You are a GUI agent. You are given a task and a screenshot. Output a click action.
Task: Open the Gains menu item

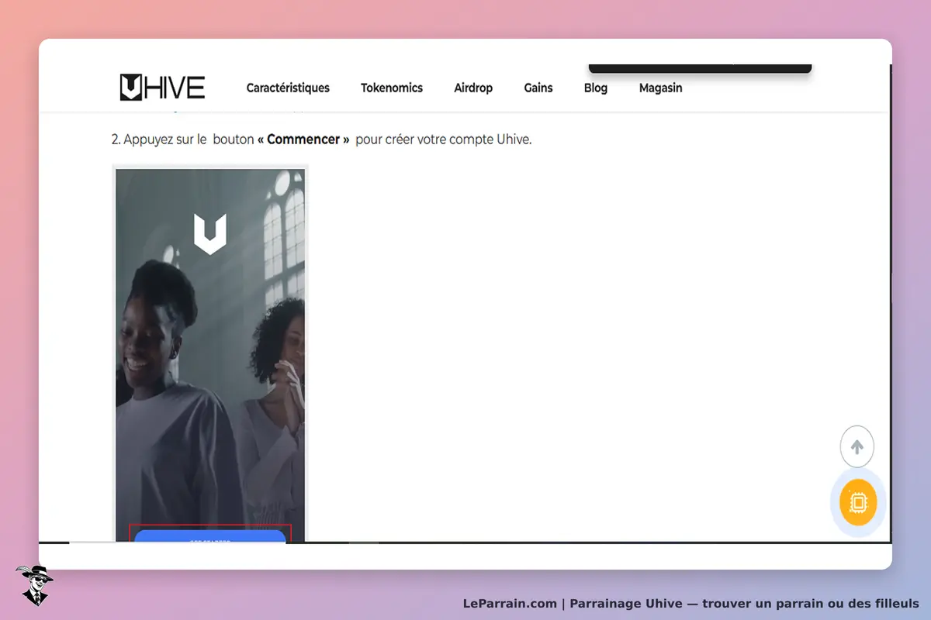pyautogui.click(x=538, y=88)
